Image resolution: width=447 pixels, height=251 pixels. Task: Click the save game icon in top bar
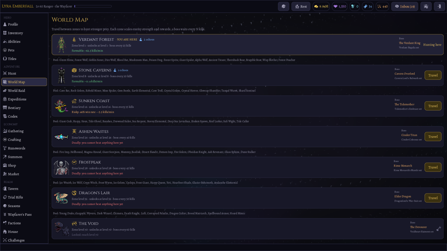[x=426, y=6]
